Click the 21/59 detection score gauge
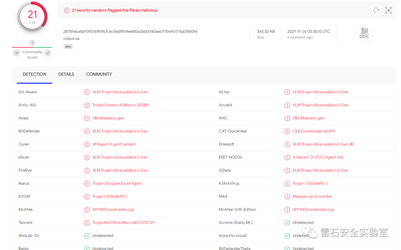The width and height of the screenshot is (401, 250). 32,17
